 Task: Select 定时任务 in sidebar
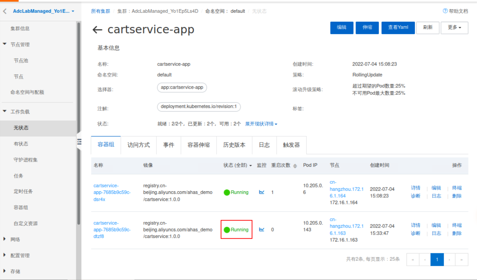point(23,191)
